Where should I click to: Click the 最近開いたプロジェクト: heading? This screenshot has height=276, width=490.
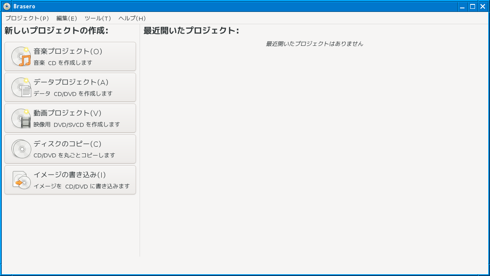pyautogui.click(x=191, y=31)
